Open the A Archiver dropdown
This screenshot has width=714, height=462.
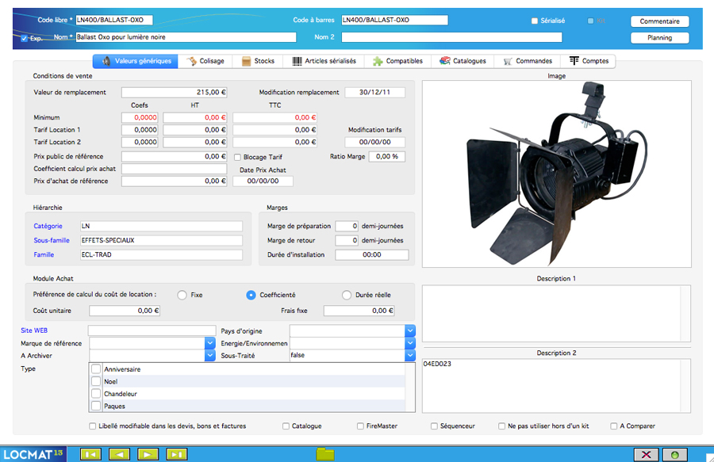210,355
